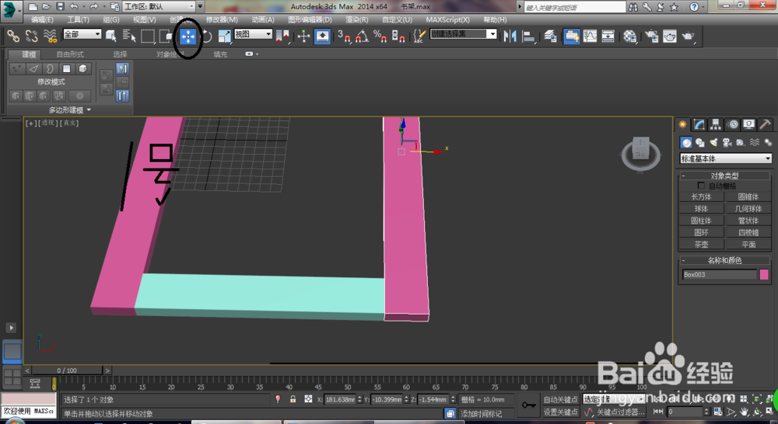Open the workspace 工作区: 默认 dropdown
778x424 pixels.
tap(159, 6)
